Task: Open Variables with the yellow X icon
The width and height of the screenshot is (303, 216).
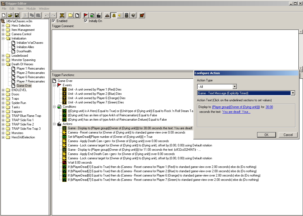Action: pos(62,15)
